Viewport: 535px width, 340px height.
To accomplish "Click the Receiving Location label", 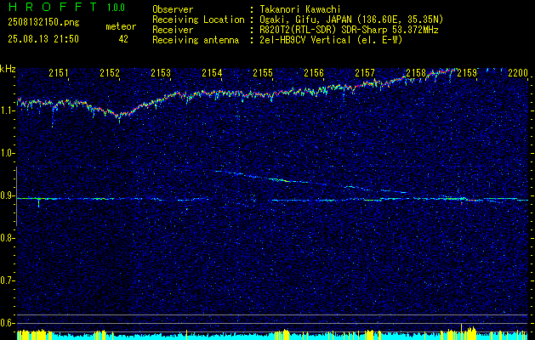I will (198, 20).
